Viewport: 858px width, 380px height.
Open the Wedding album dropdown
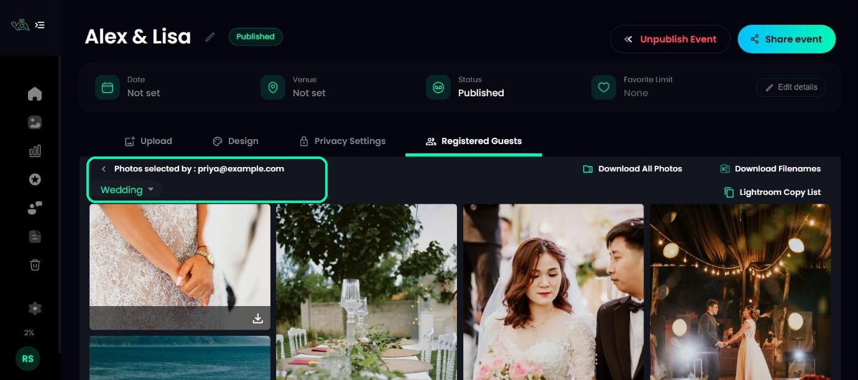pyautogui.click(x=127, y=190)
